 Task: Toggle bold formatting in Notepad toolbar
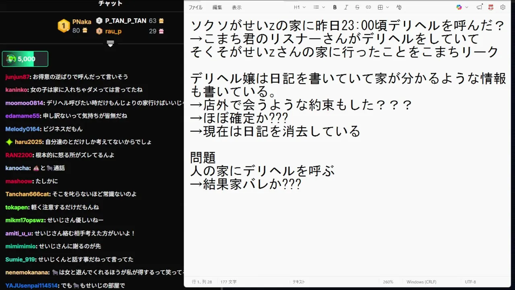click(x=335, y=7)
